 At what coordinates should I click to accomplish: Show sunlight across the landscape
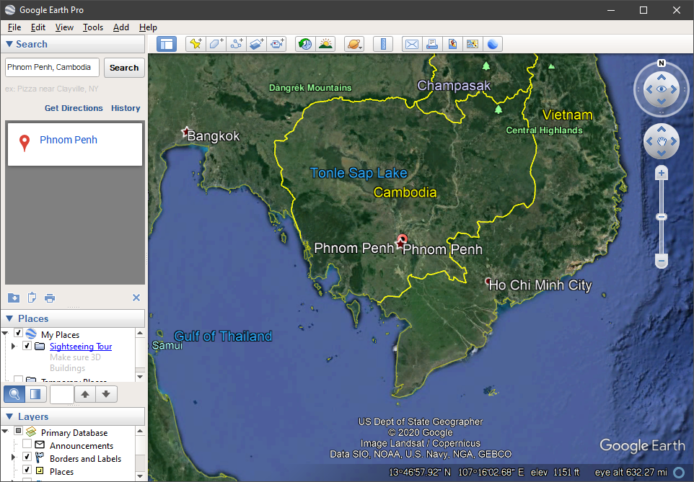pos(326,44)
